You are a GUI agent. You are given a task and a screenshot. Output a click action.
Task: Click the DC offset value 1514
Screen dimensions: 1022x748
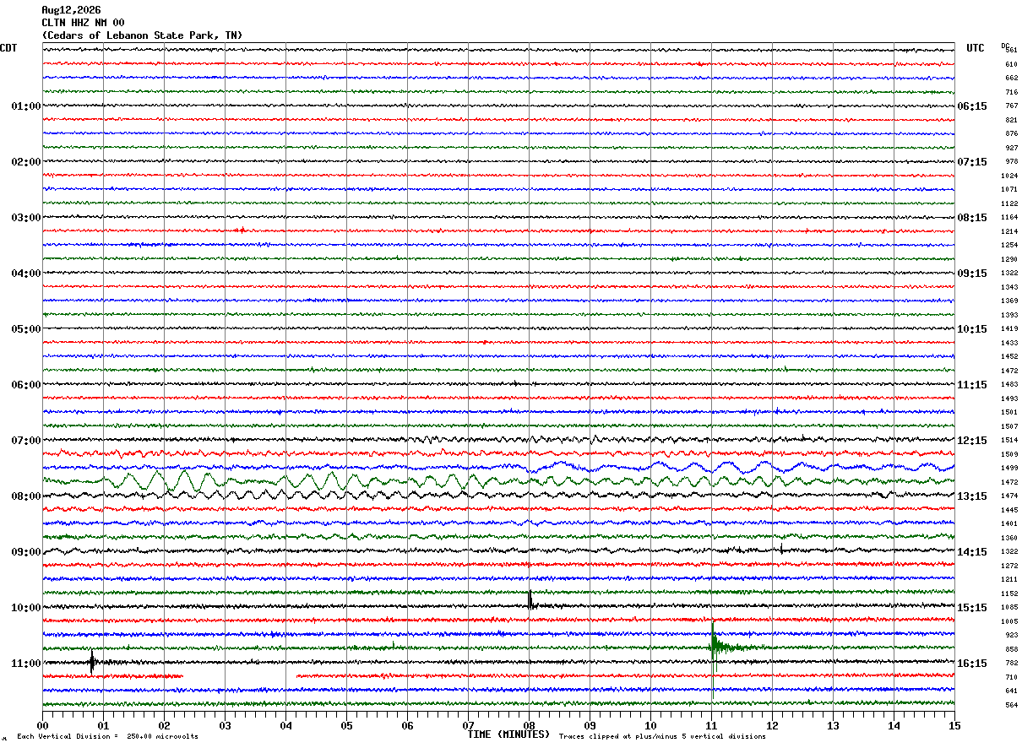pyautogui.click(x=1009, y=440)
